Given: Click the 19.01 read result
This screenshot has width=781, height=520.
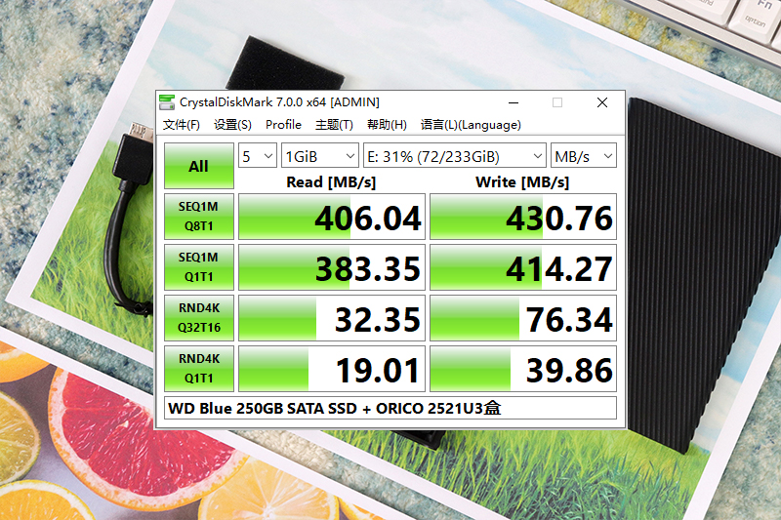Looking at the screenshot, I should (x=332, y=369).
